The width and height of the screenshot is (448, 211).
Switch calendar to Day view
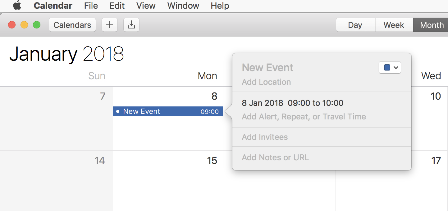pyautogui.click(x=355, y=25)
